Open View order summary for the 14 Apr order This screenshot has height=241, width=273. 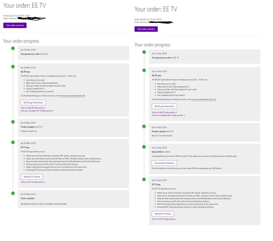coord(146,29)
